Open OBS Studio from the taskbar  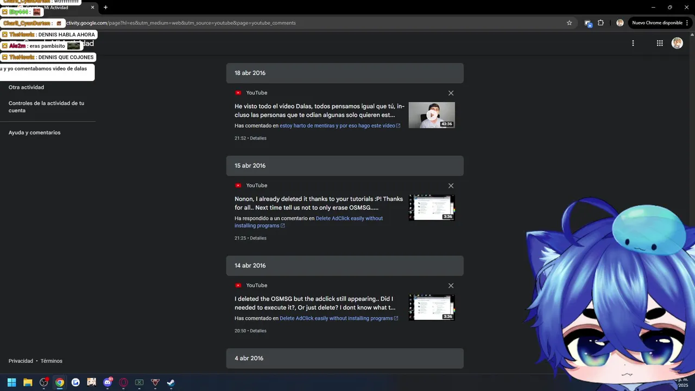coord(43,382)
